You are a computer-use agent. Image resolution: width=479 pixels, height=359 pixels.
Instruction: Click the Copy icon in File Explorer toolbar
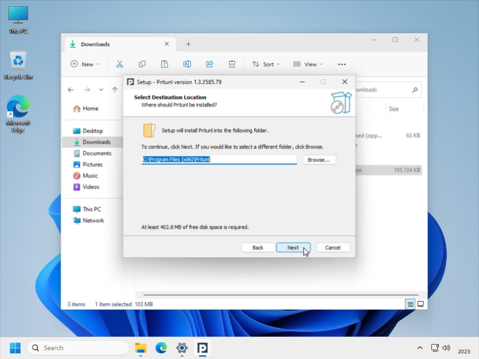[x=142, y=64]
